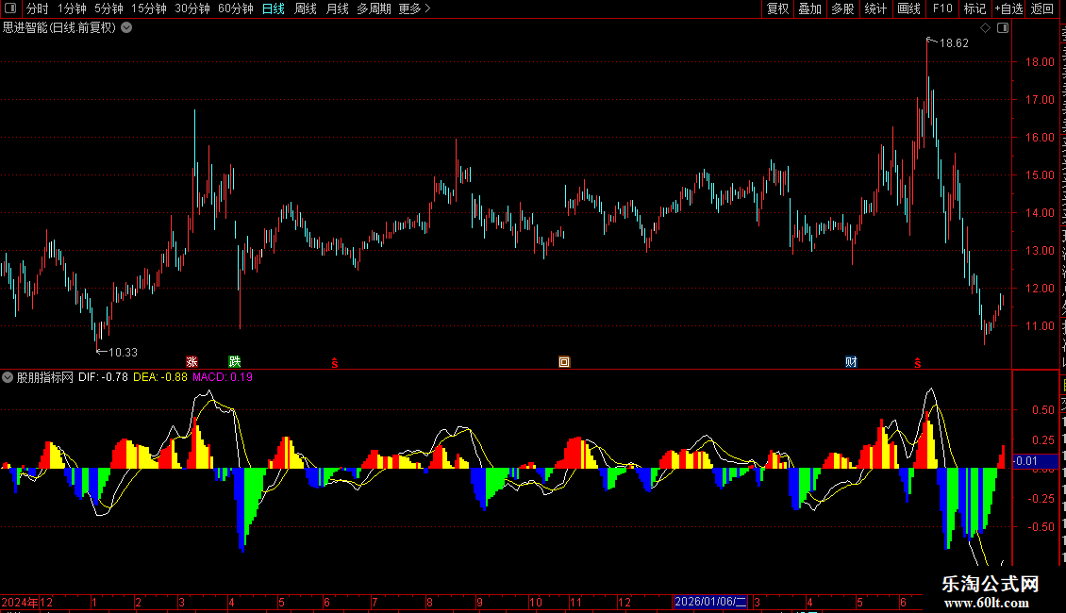Click the DIF: -0.78 value
Screen dimensions: 1066x613
tap(103, 377)
